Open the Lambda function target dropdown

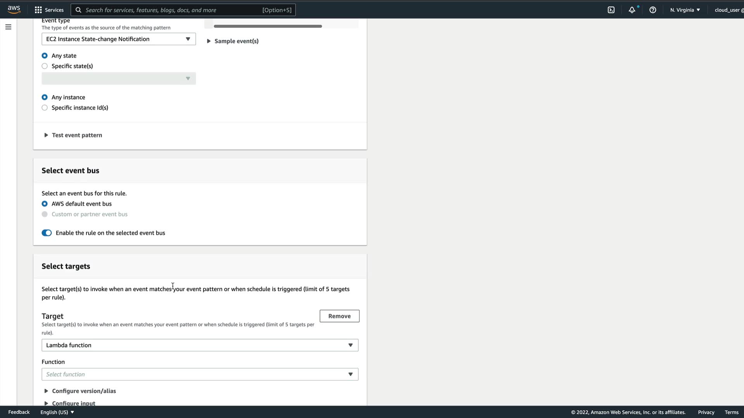coord(200,345)
